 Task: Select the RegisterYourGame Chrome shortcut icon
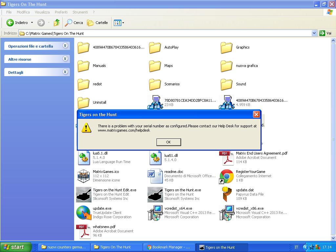coord(226,176)
